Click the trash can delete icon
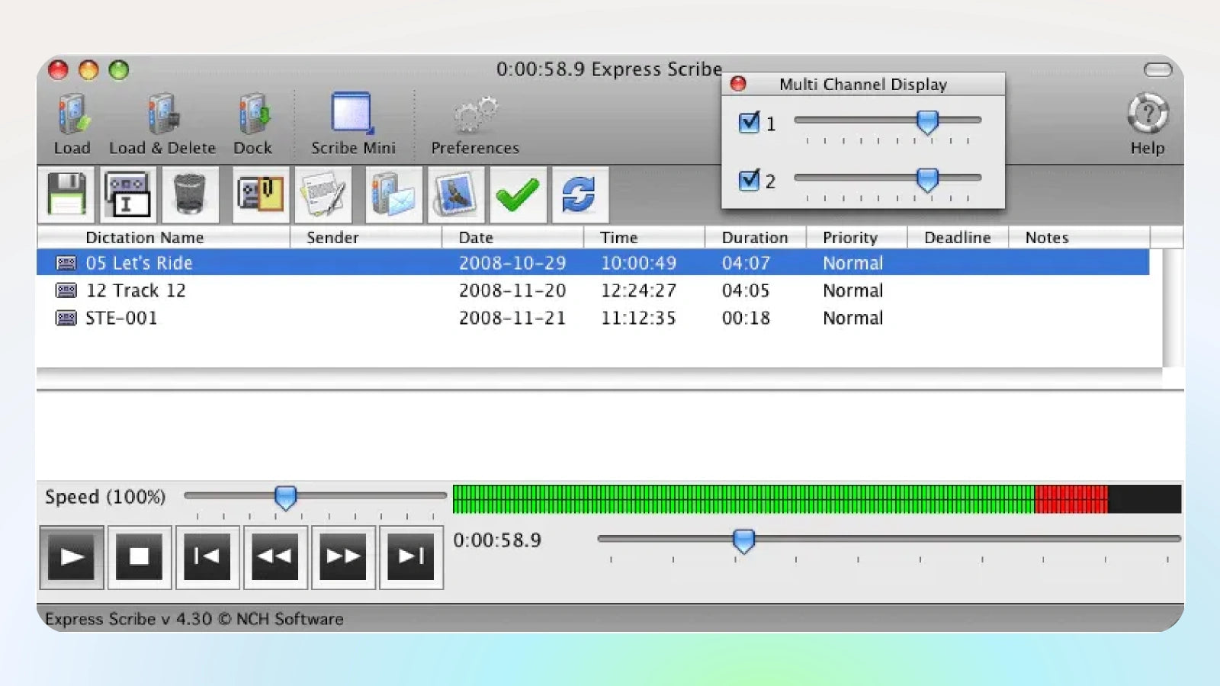This screenshot has width=1220, height=686. click(x=189, y=194)
